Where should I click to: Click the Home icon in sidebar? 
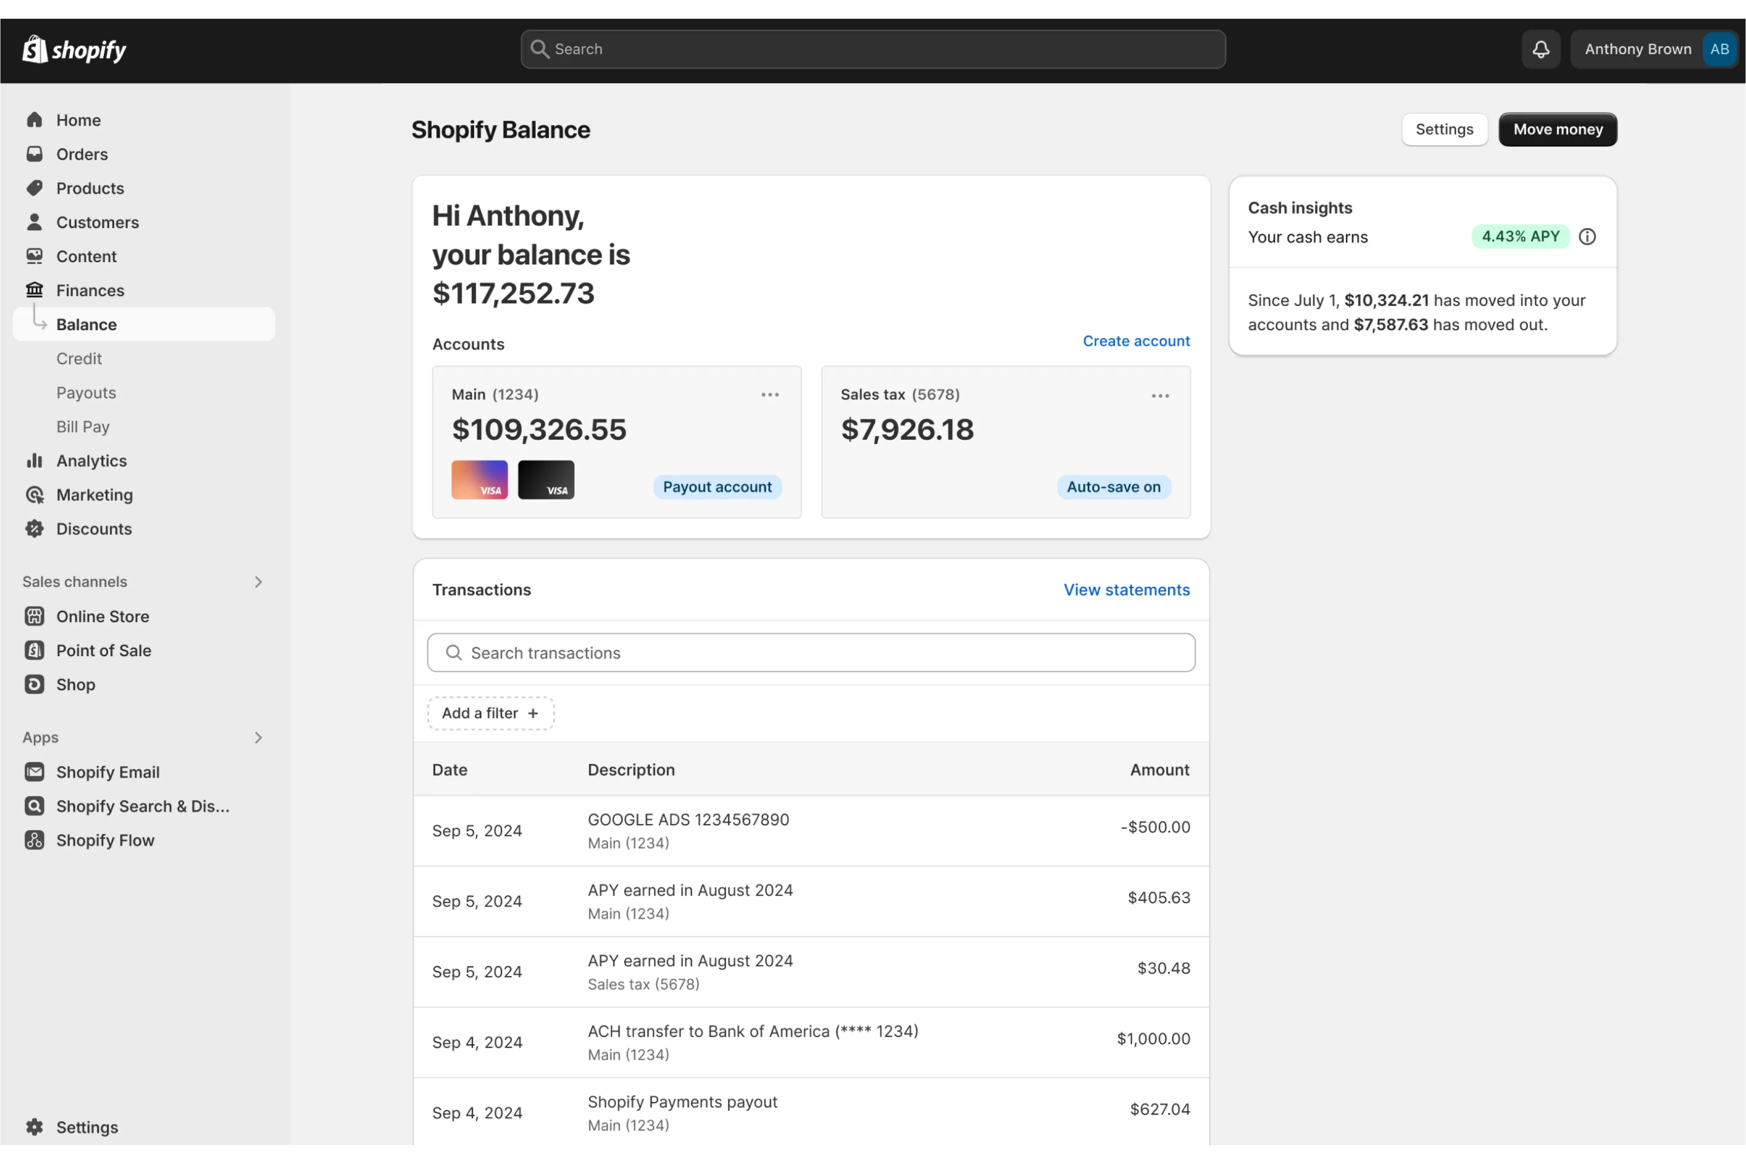click(34, 120)
